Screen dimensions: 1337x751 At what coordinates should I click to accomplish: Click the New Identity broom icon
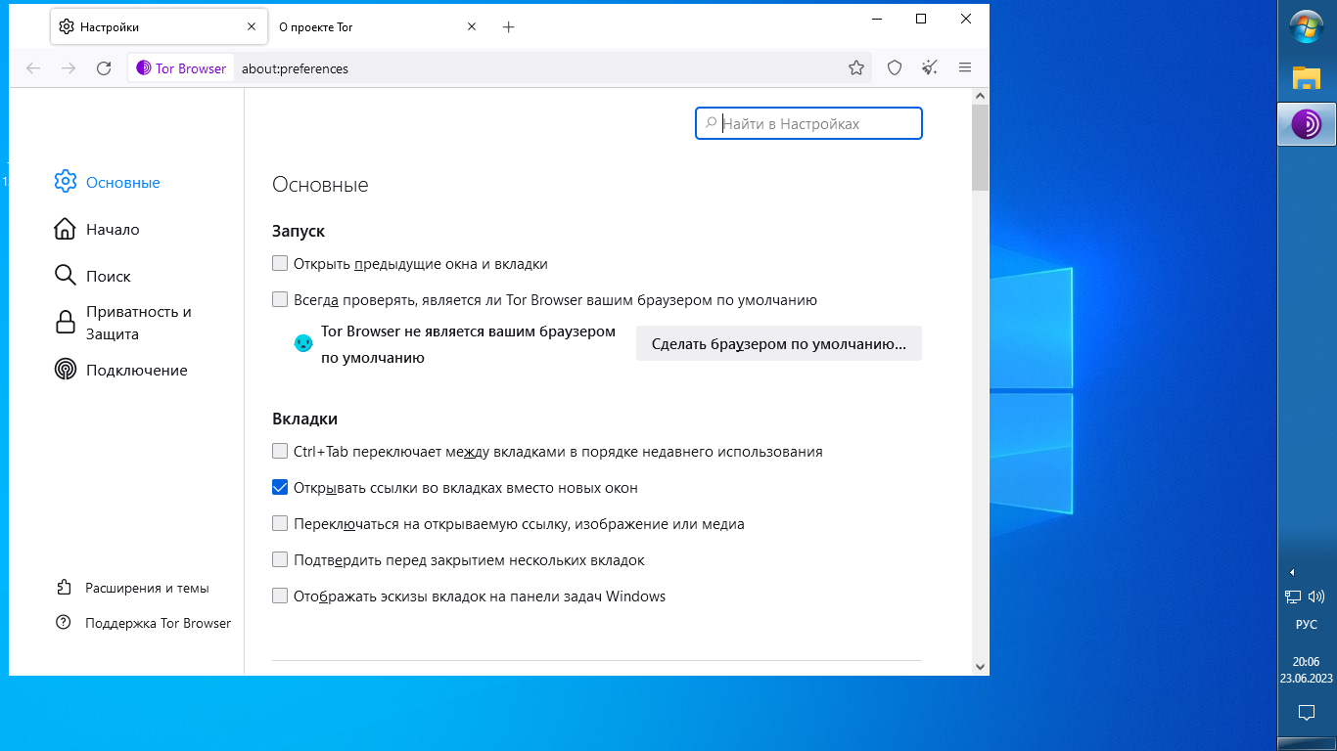pyautogui.click(x=930, y=68)
